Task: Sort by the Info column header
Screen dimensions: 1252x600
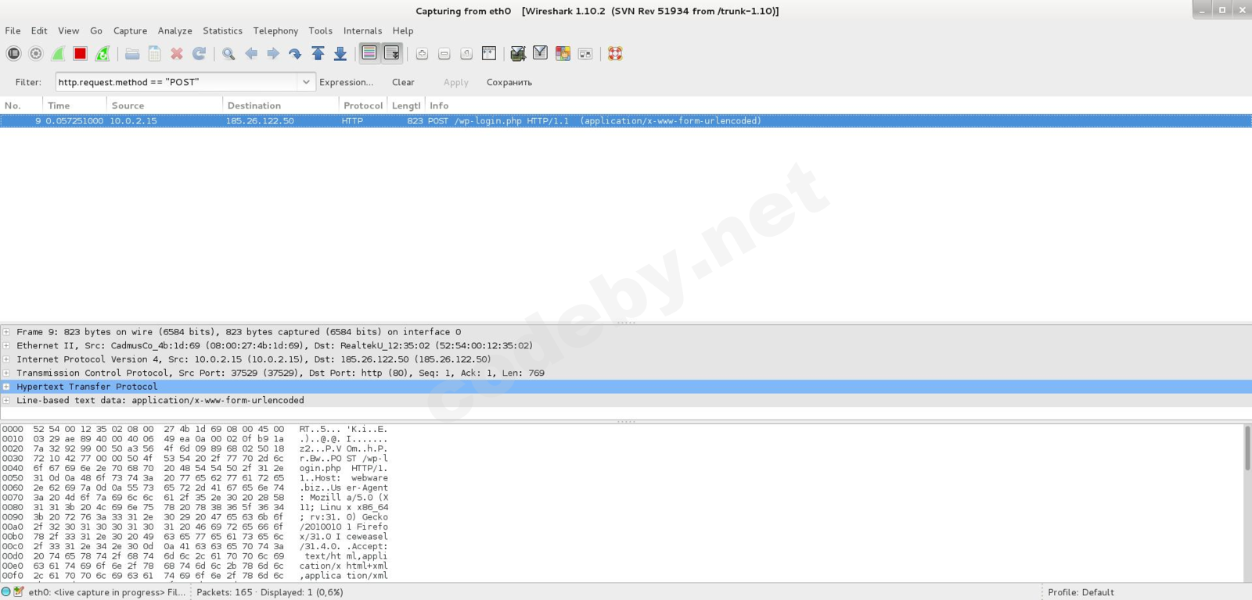Action: pyautogui.click(x=837, y=105)
